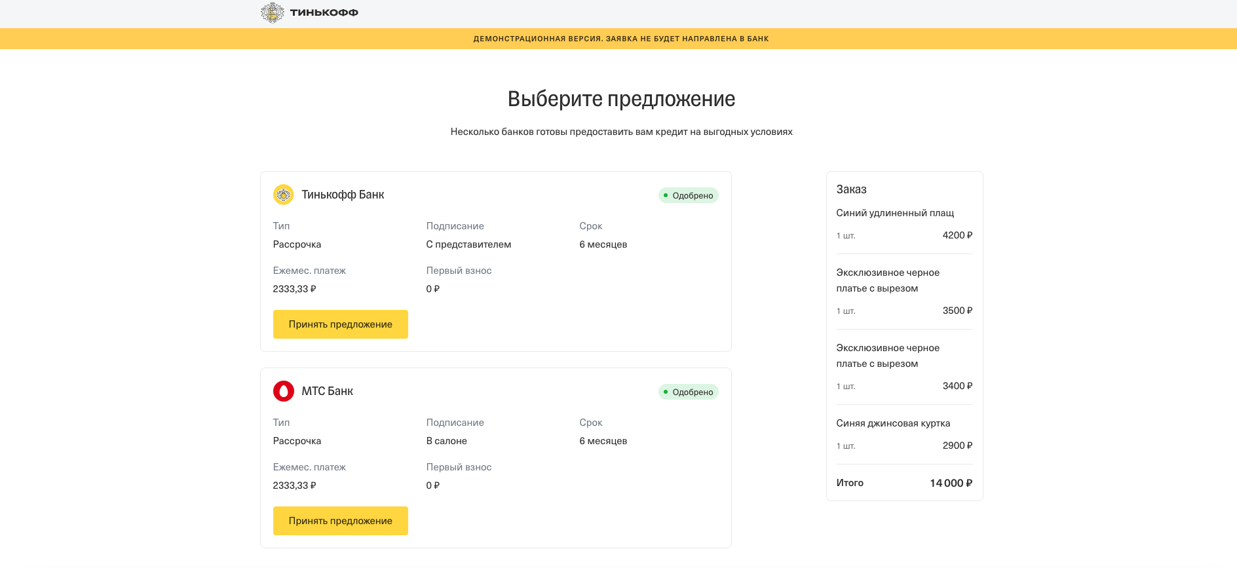This screenshot has width=1237, height=568.
Task: Click first payment '0 ₽' in МТС Банк card
Action: 433,485
